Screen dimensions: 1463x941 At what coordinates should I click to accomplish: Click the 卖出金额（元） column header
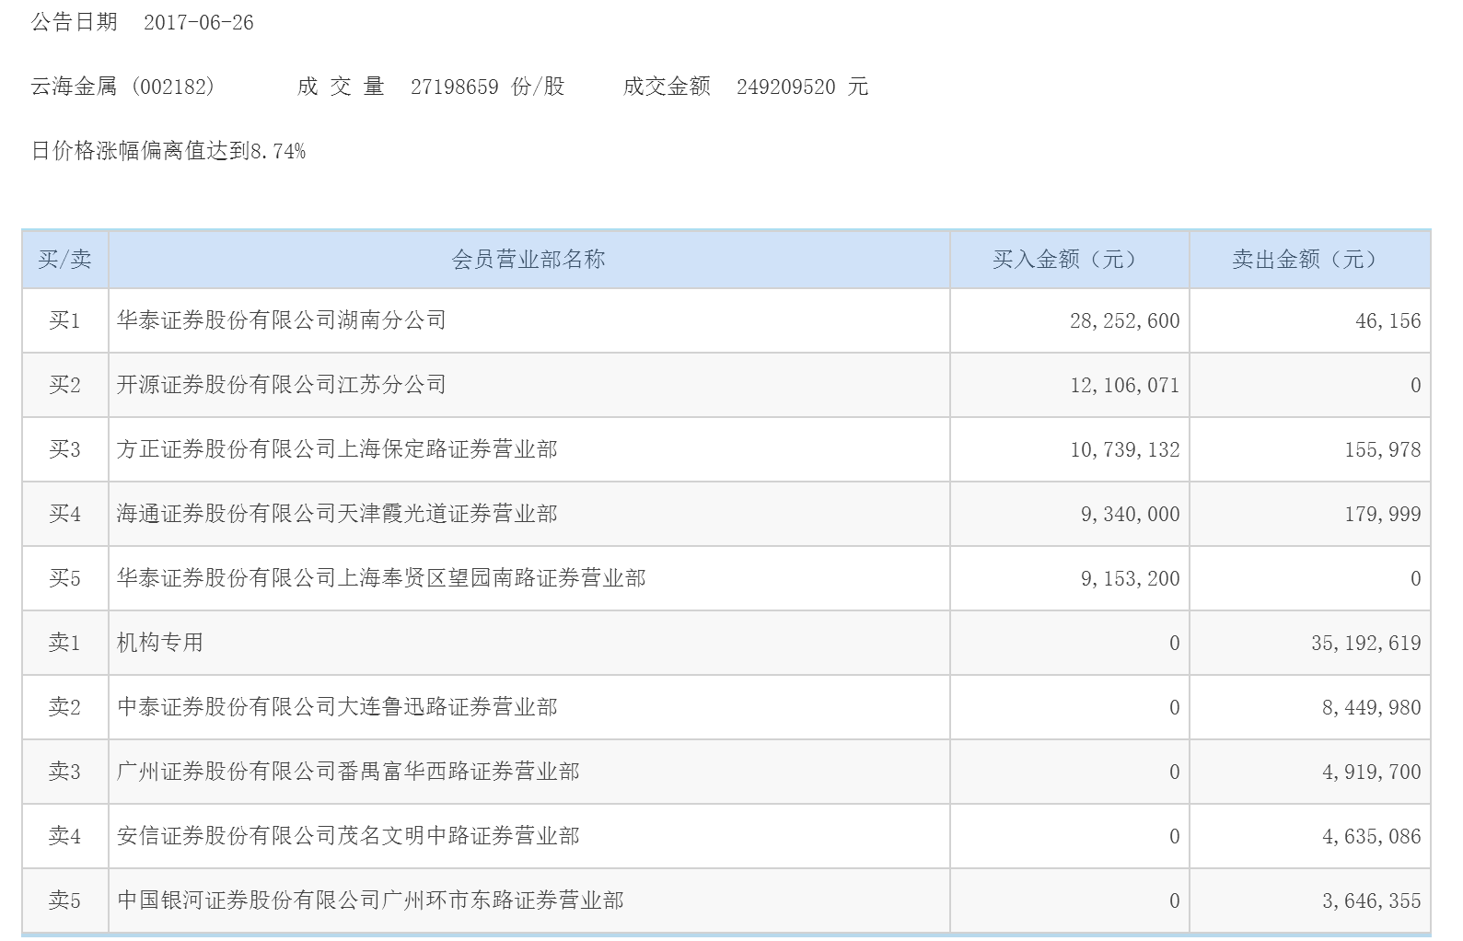(x=1309, y=260)
